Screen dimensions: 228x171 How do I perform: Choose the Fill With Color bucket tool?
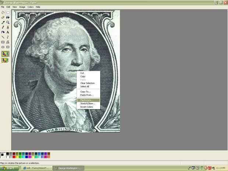pyautogui.click(x=8, y=17)
